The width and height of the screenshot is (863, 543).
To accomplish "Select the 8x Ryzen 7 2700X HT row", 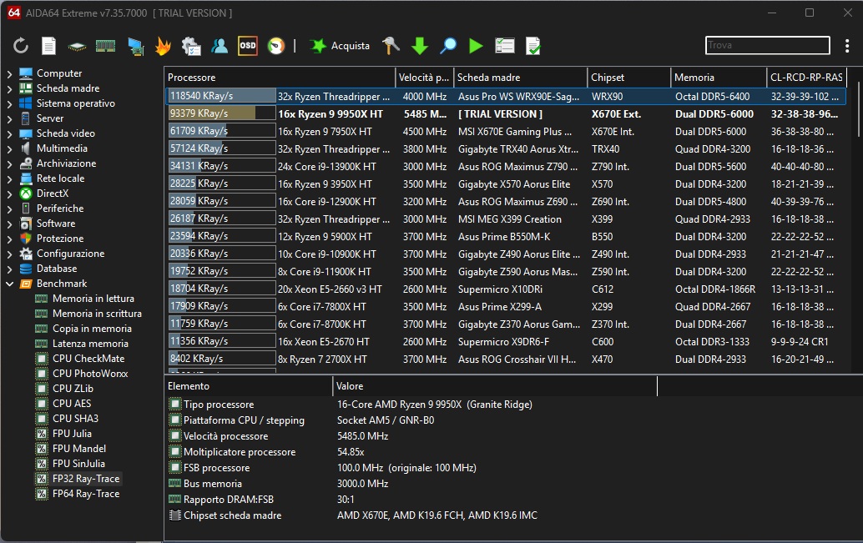I will [505, 359].
